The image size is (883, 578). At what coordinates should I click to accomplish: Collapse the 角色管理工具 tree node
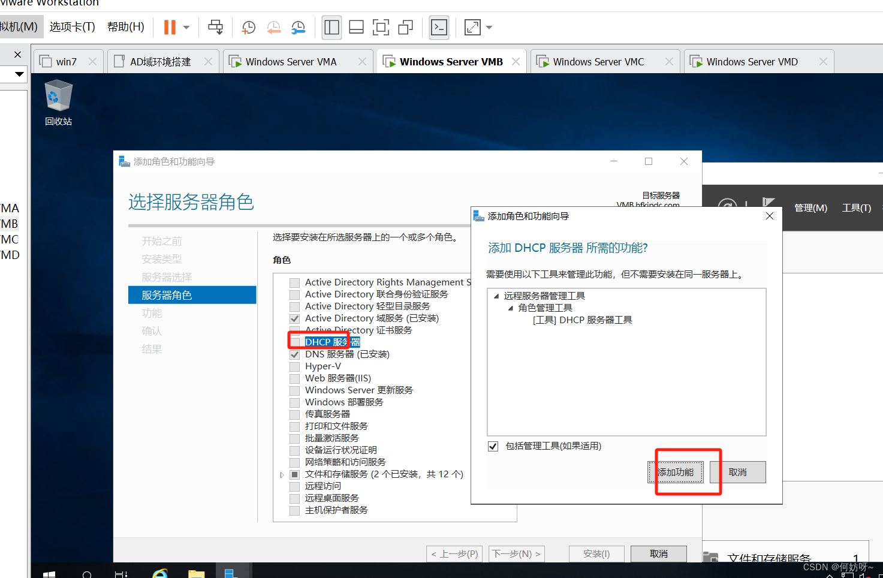(x=511, y=308)
